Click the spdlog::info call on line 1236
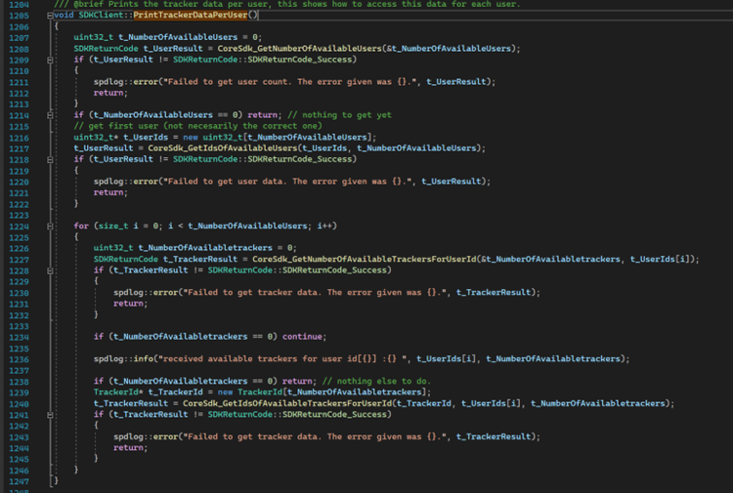Viewport: 733px width, 493px height. [x=123, y=359]
